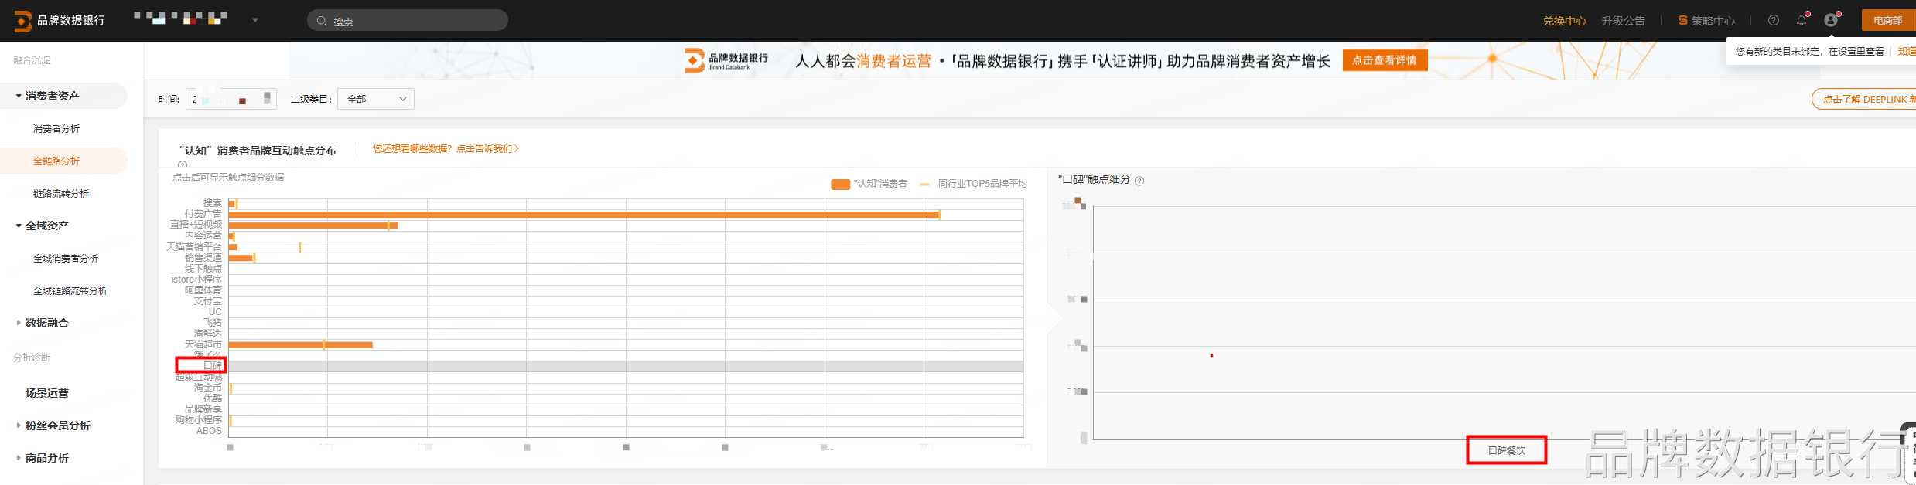The height and width of the screenshot is (485, 1916).
Task: Click the UC touchpoint label
Action: (x=215, y=312)
